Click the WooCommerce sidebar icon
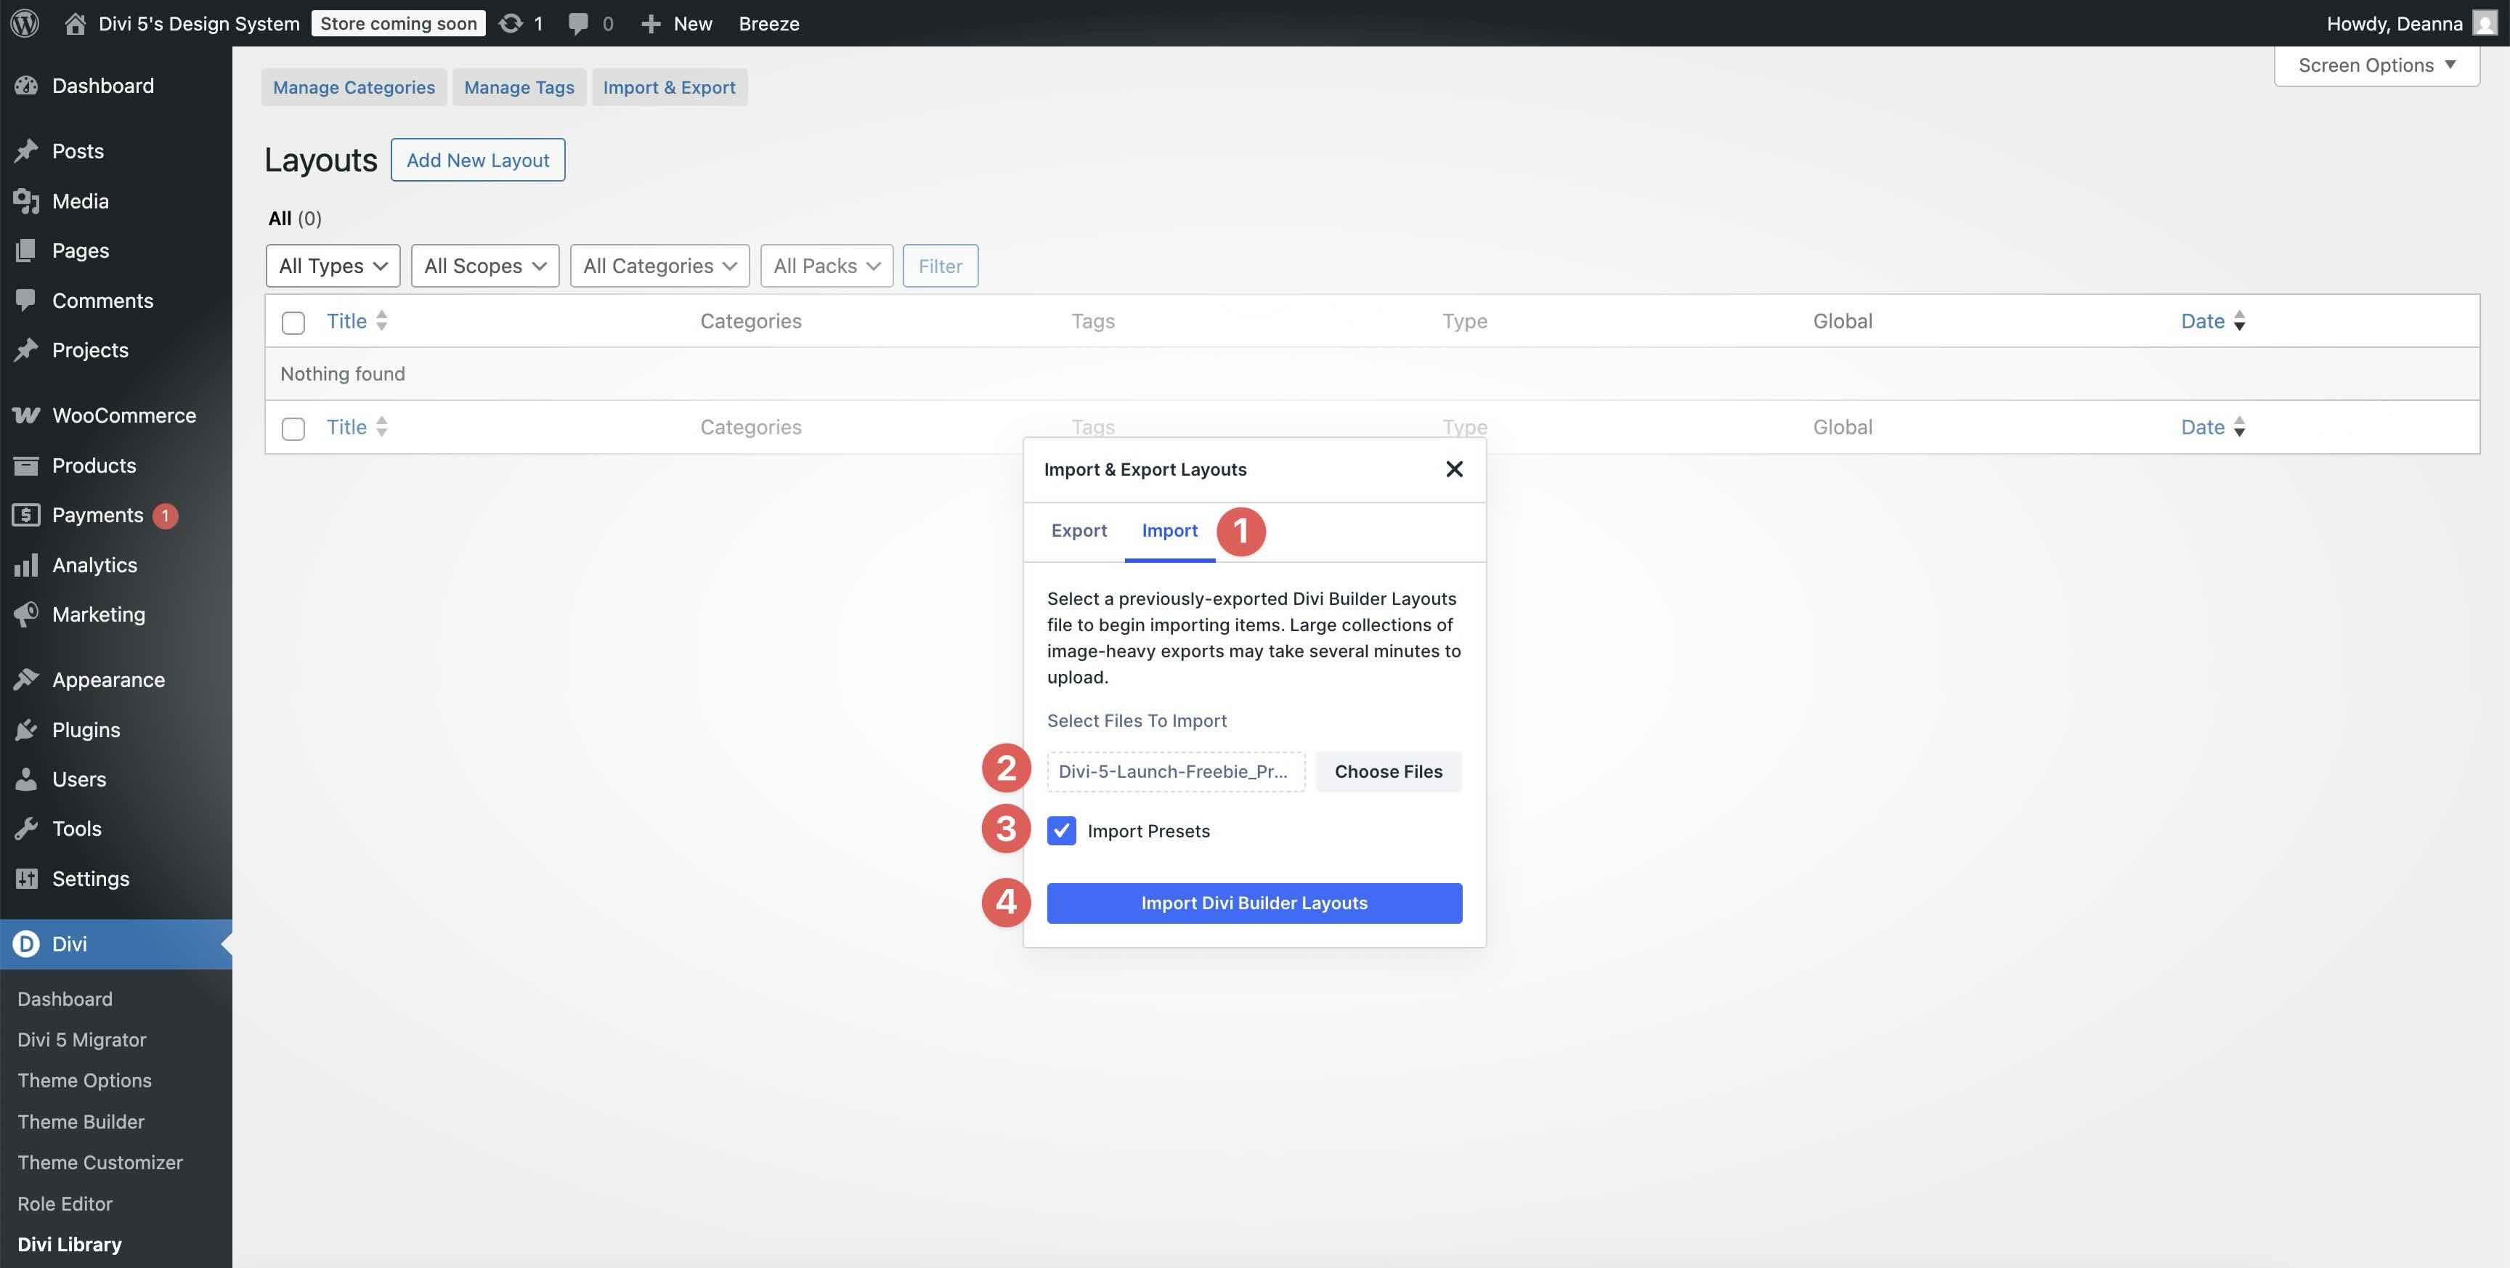The height and width of the screenshot is (1268, 2510). tap(26, 415)
